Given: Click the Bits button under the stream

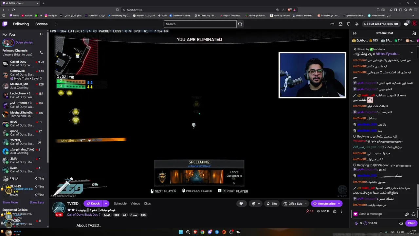Looking at the screenshot, I should tap(271, 204).
